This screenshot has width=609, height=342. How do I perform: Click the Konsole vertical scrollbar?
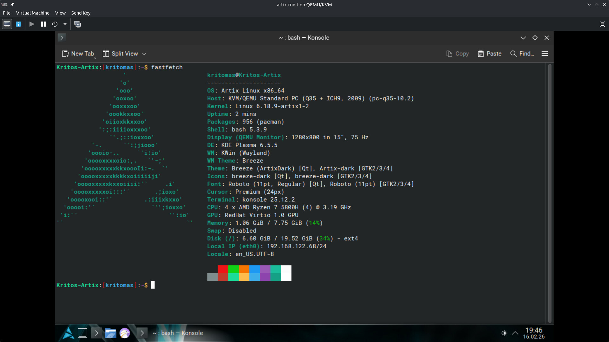pos(550,193)
